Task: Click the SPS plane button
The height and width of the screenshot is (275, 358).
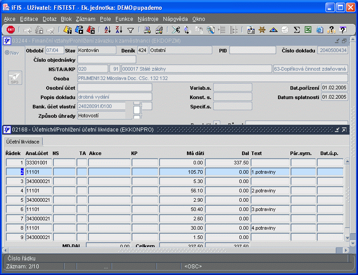Action: (x=15, y=77)
